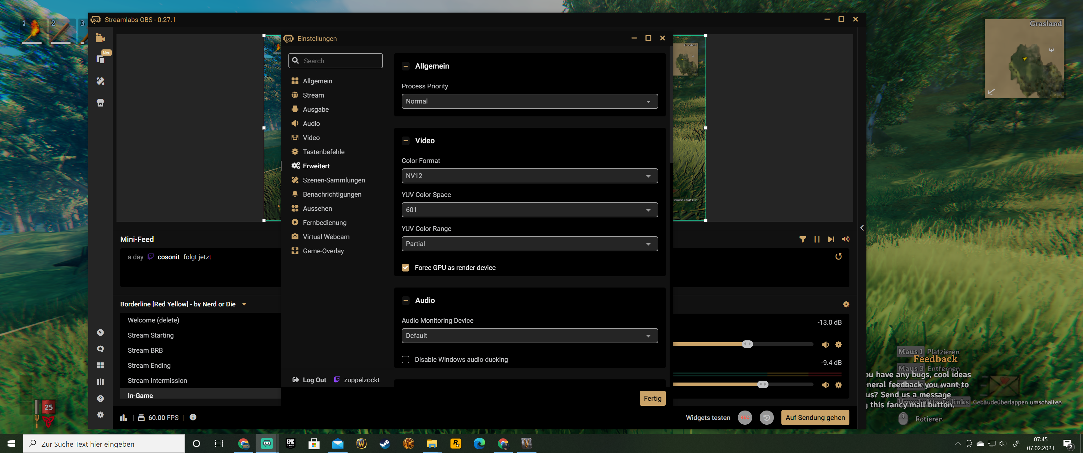1083x453 pixels.
Task: Skip the current alert in mini-feed
Action: 831,239
